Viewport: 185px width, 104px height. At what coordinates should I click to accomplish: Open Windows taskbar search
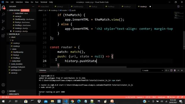pyautogui.click(x=10, y=101)
